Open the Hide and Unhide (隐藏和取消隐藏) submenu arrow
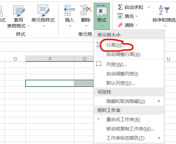 159,101
